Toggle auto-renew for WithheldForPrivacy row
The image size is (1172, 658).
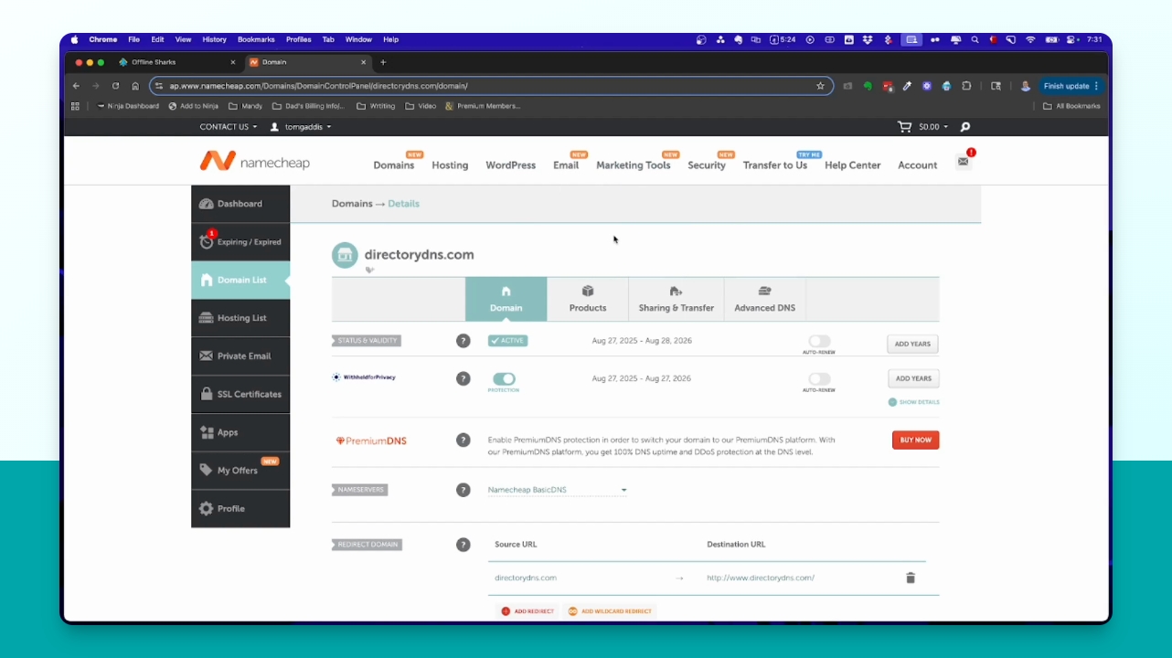coord(819,378)
